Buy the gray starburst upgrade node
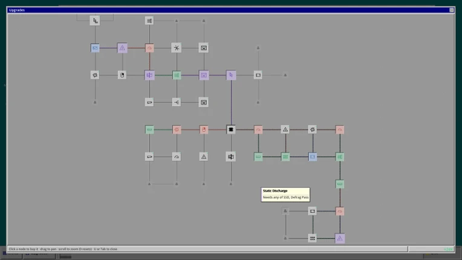462x260 pixels. pos(177,48)
